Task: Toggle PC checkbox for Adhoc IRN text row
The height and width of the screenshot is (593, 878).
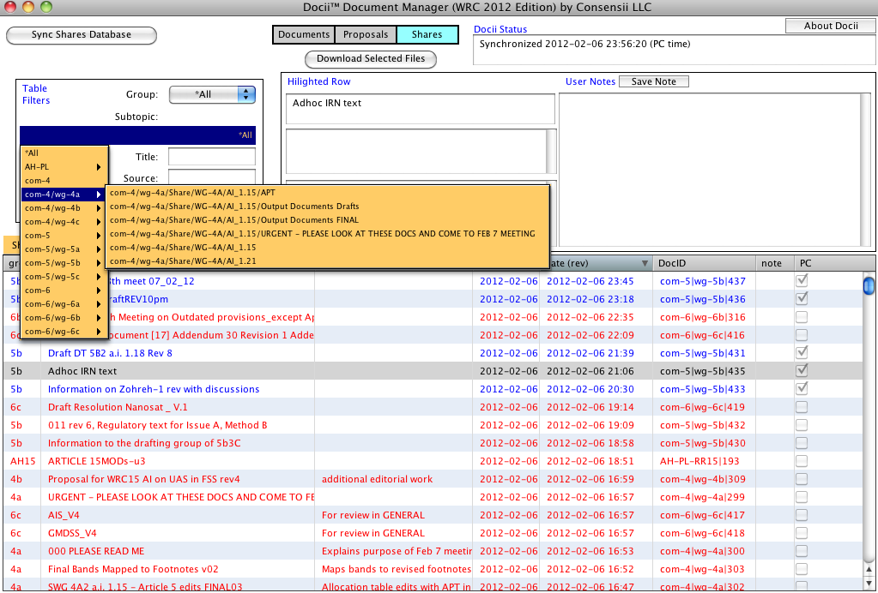Action: click(x=802, y=371)
